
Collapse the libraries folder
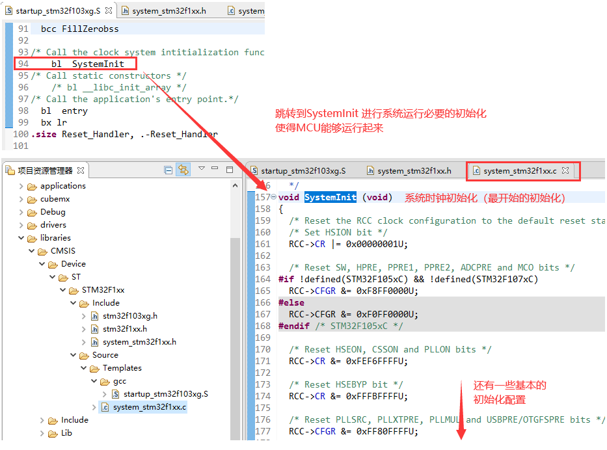[x=21, y=238]
